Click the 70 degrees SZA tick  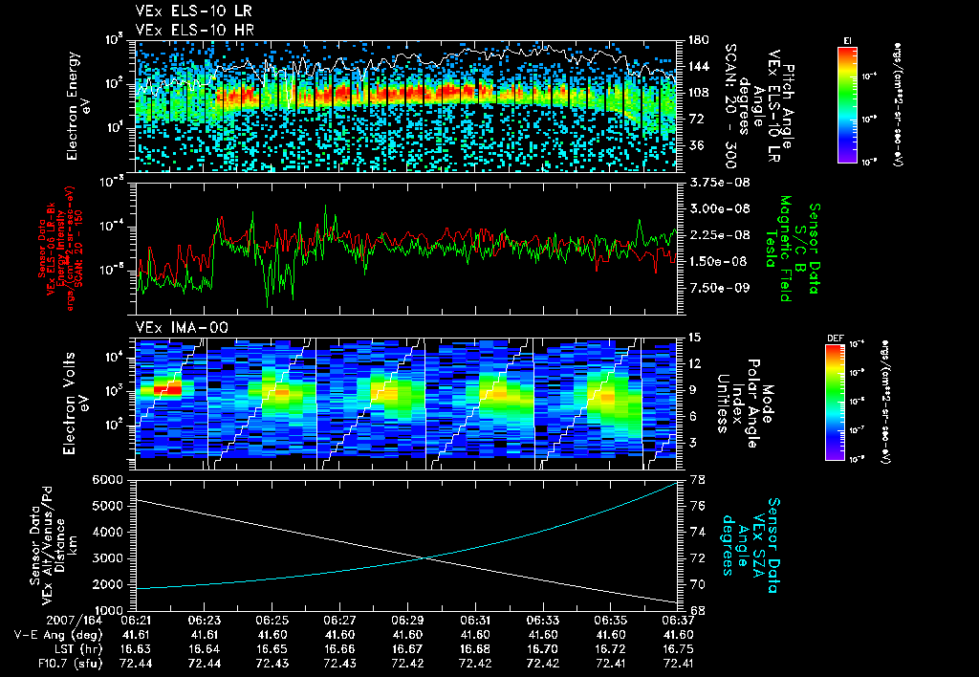pos(698,584)
